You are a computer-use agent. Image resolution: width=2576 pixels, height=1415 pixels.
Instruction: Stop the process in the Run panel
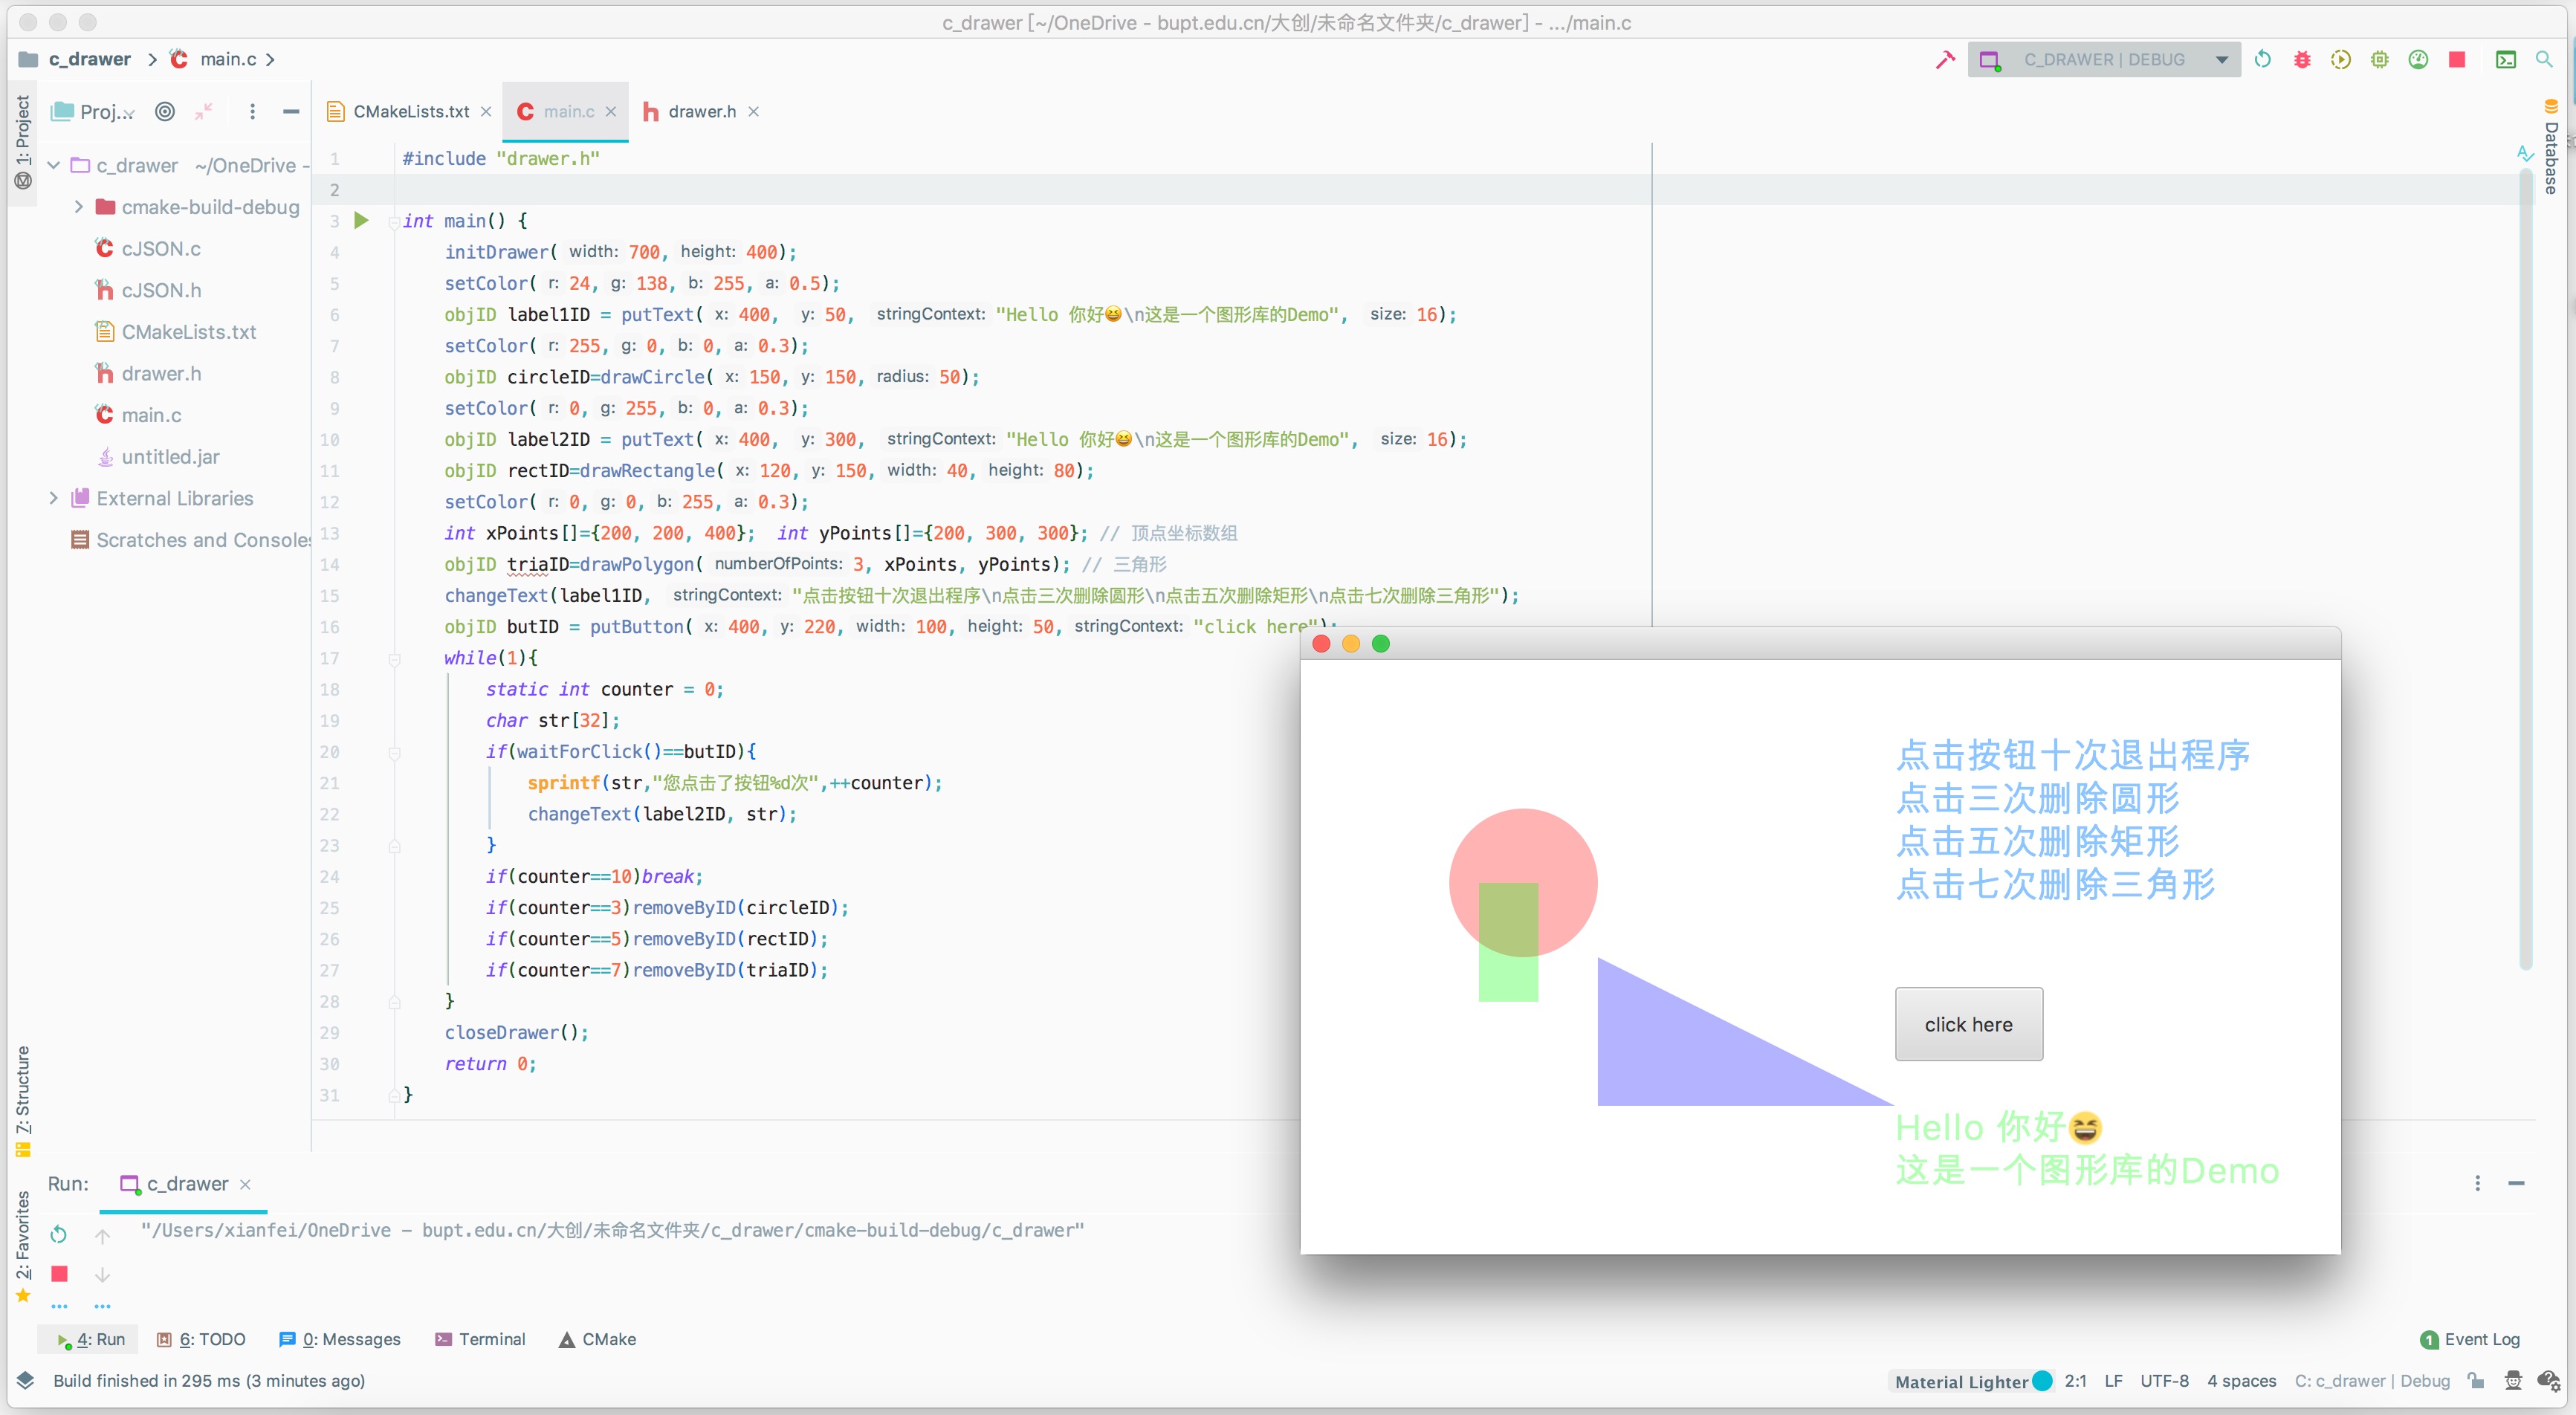[x=59, y=1273]
